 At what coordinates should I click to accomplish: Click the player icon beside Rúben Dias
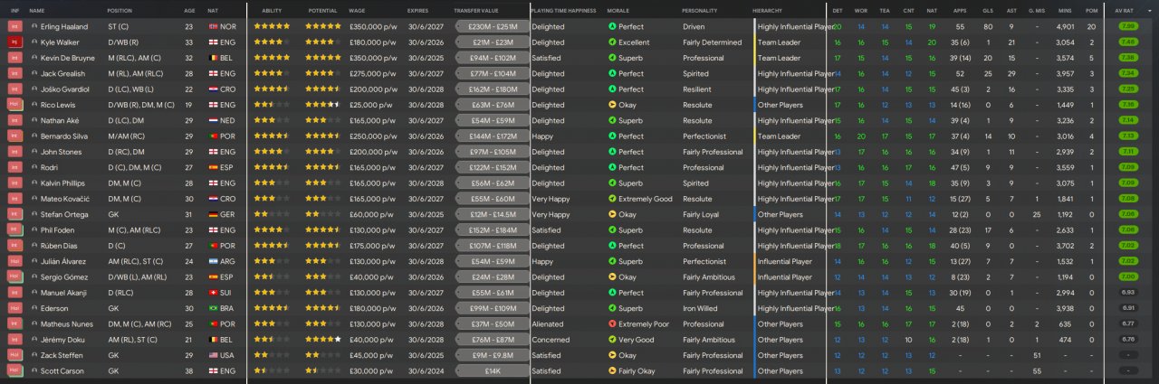click(x=34, y=245)
